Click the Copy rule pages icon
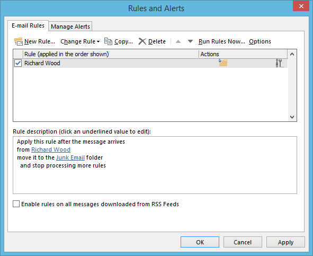 pyautogui.click(x=109, y=41)
